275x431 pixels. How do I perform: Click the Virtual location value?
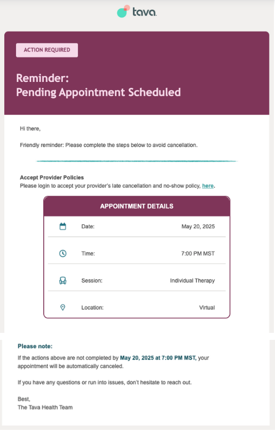(x=207, y=307)
